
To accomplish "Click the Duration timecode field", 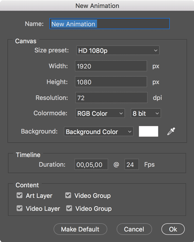I will tap(91, 165).
